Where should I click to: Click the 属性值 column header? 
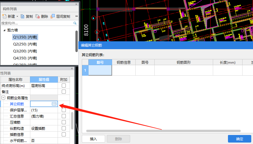coord(44,79)
